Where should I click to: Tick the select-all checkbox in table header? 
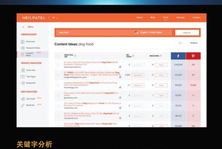click(x=58, y=56)
